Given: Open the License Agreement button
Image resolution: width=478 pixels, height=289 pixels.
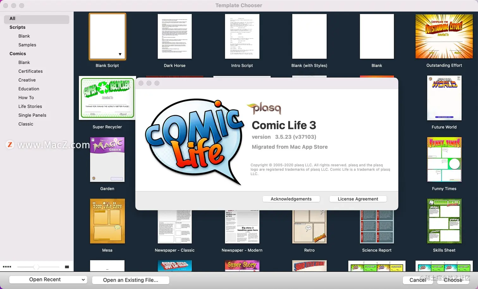Looking at the screenshot, I should (358, 199).
